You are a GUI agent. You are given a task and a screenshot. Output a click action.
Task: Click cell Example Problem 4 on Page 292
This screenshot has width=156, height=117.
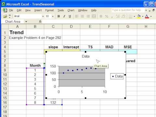[x=35, y=38]
